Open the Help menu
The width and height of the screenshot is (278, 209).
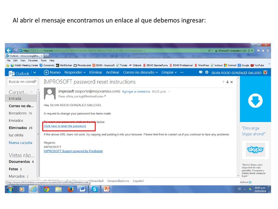(x=52, y=60)
